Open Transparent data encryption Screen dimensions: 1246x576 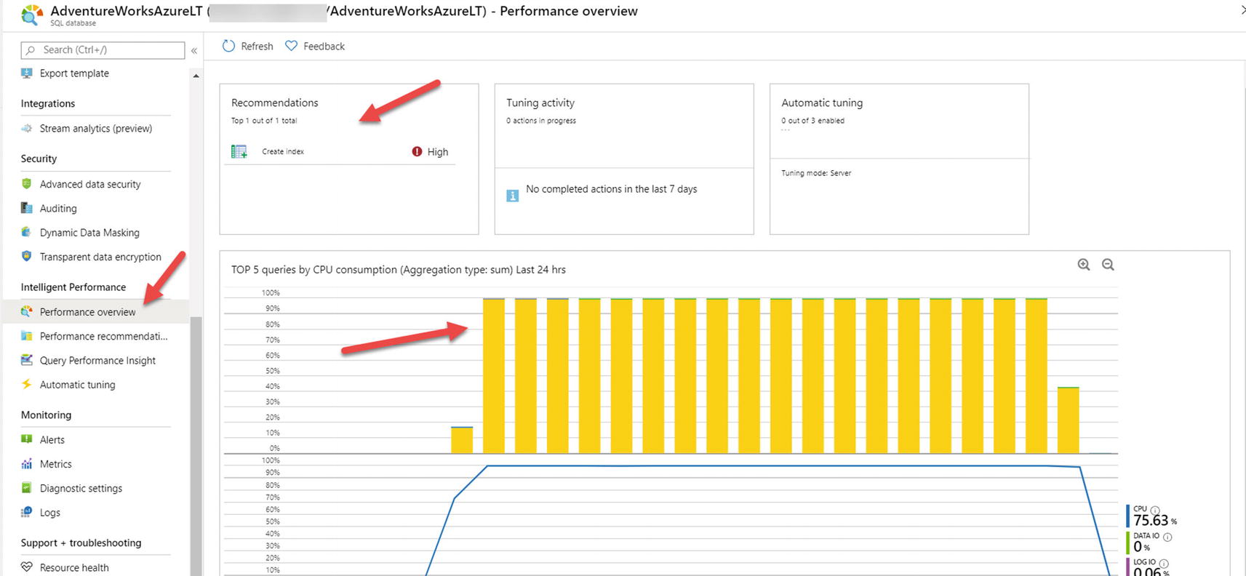click(100, 257)
